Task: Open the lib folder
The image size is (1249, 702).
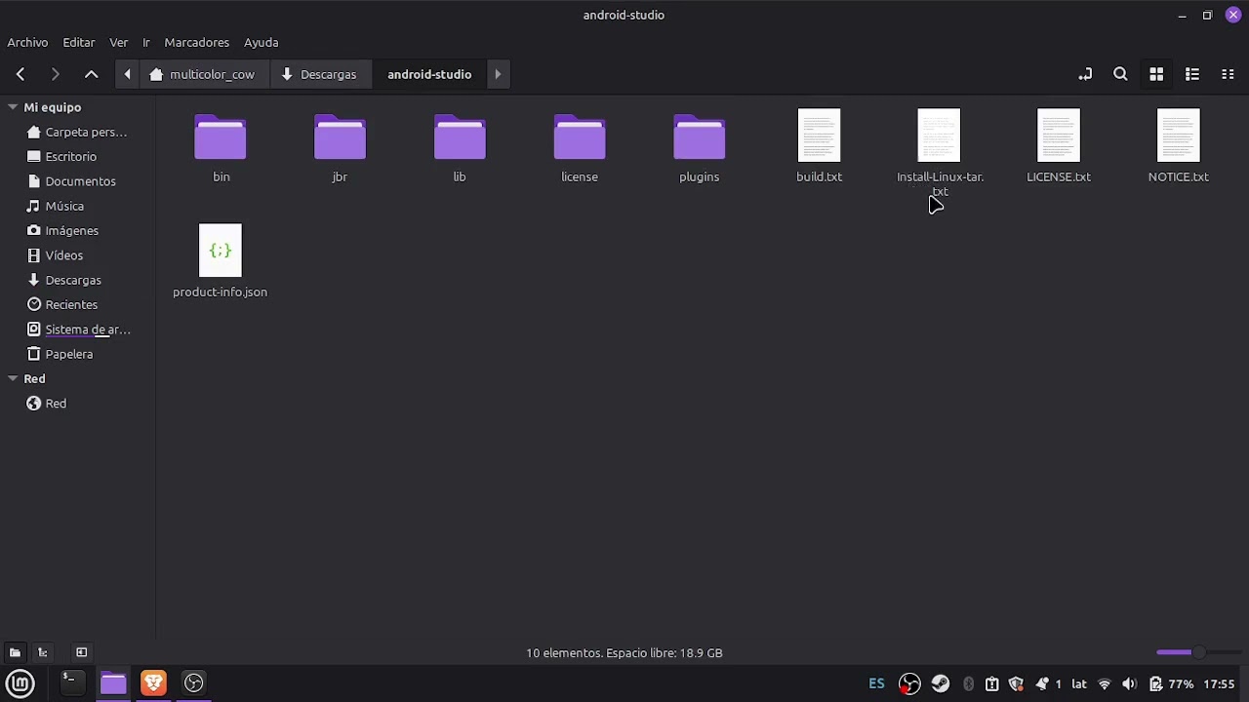Action: (x=460, y=147)
